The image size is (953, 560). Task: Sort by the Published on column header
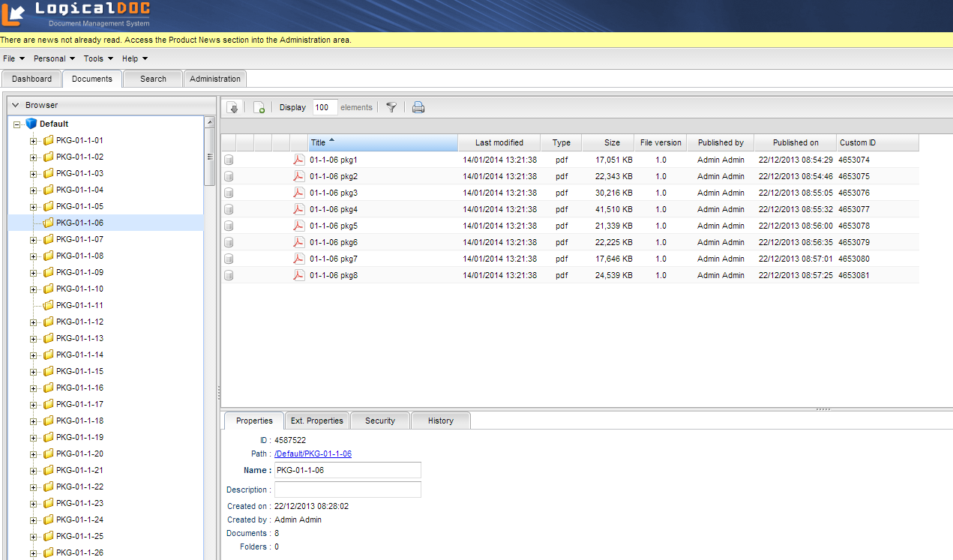tap(796, 142)
